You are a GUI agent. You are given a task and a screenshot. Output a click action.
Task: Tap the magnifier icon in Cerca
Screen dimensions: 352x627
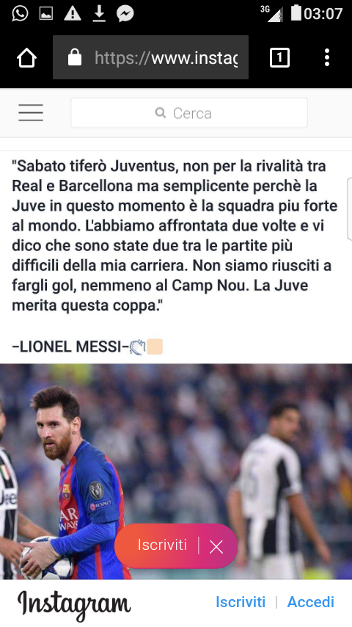pyautogui.click(x=161, y=113)
